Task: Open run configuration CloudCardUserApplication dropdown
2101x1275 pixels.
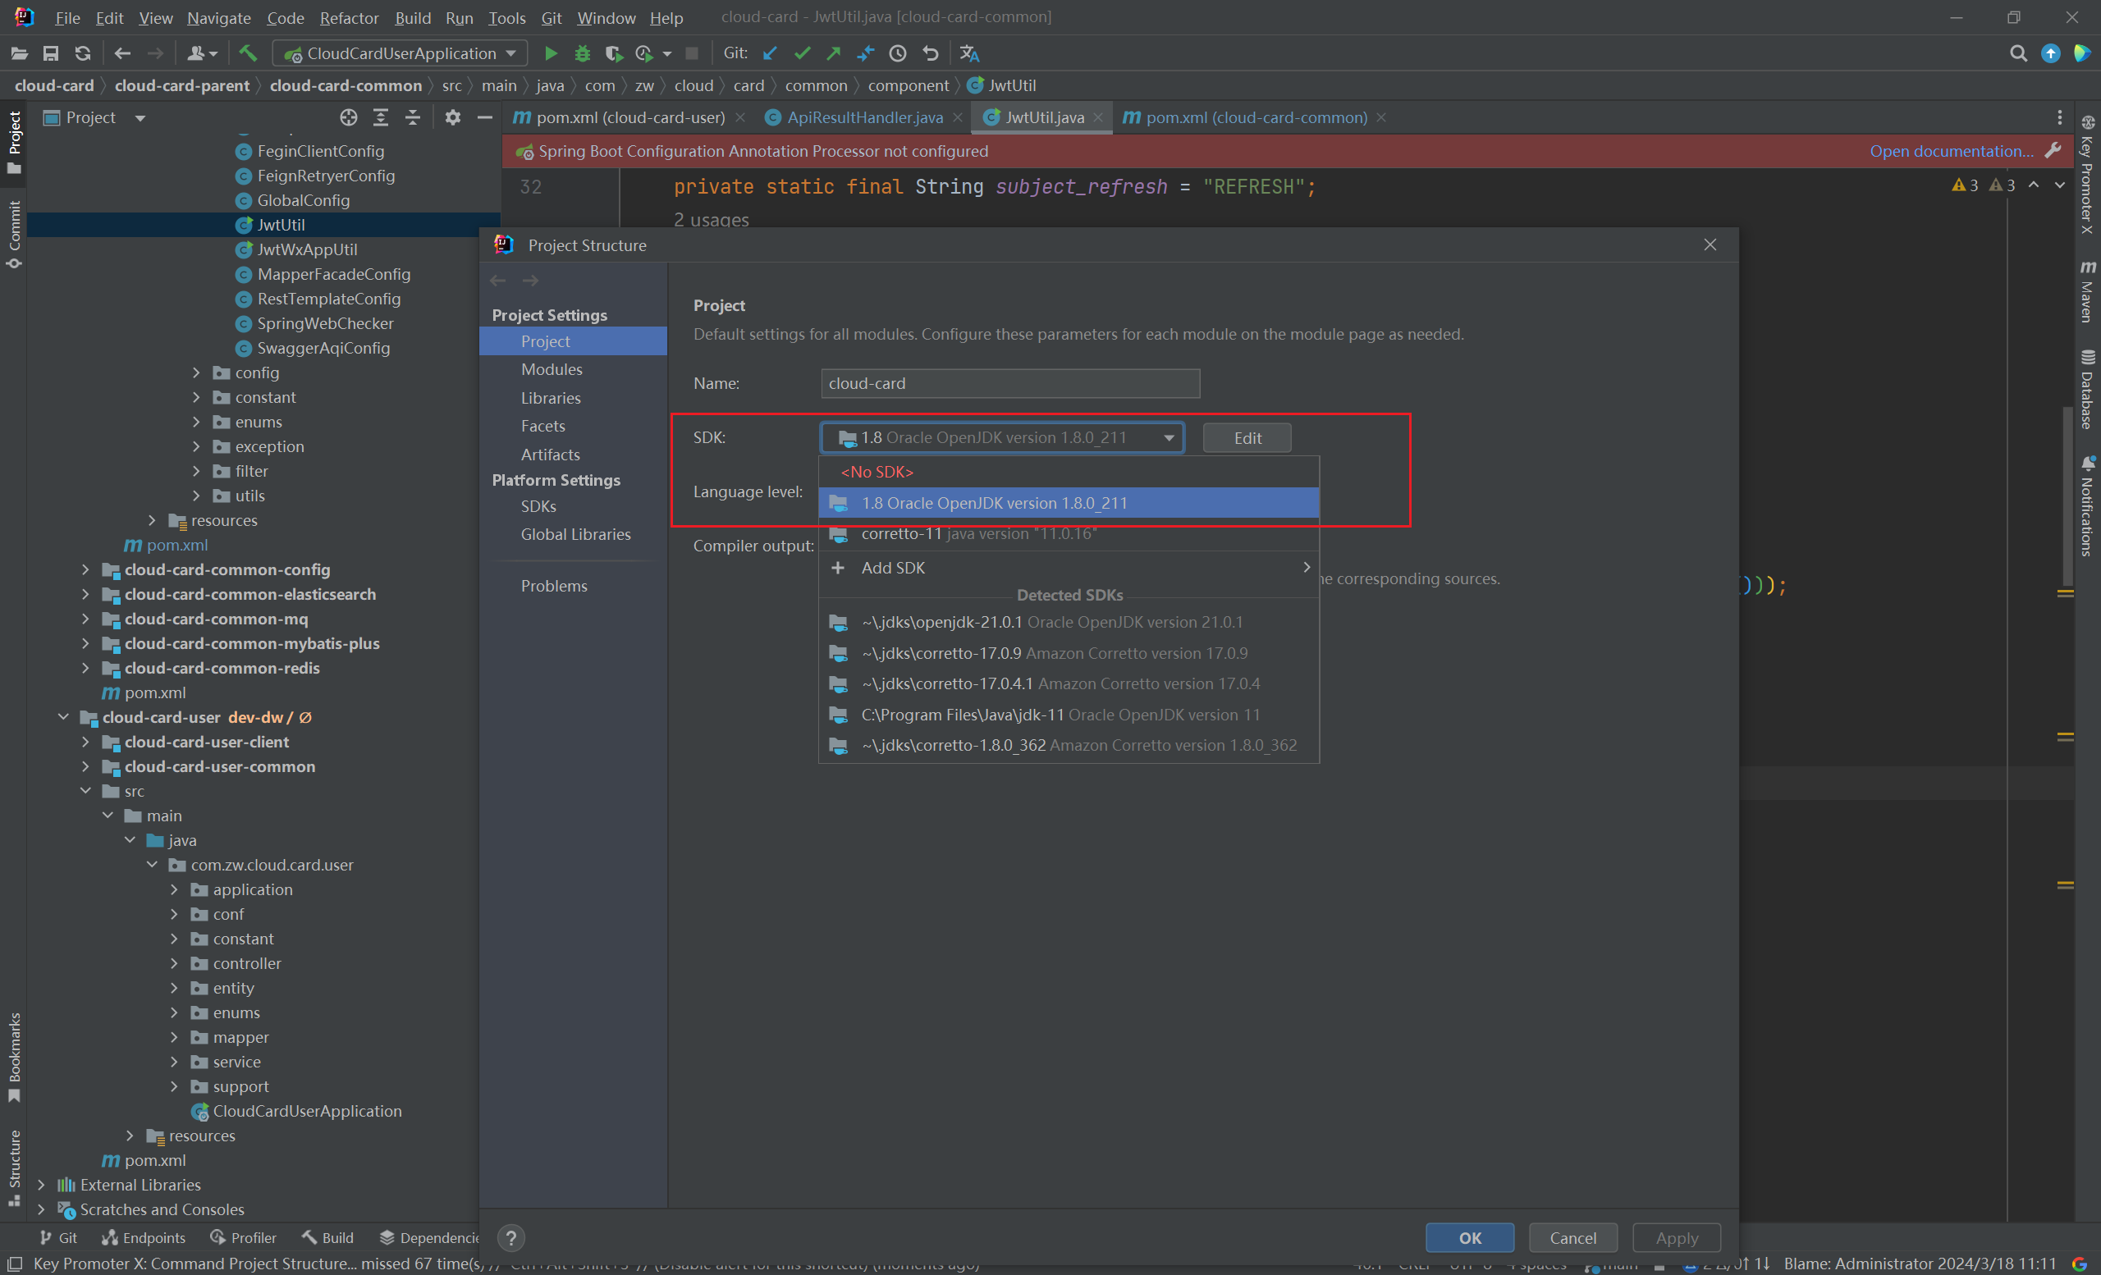Action: pos(401,53)
